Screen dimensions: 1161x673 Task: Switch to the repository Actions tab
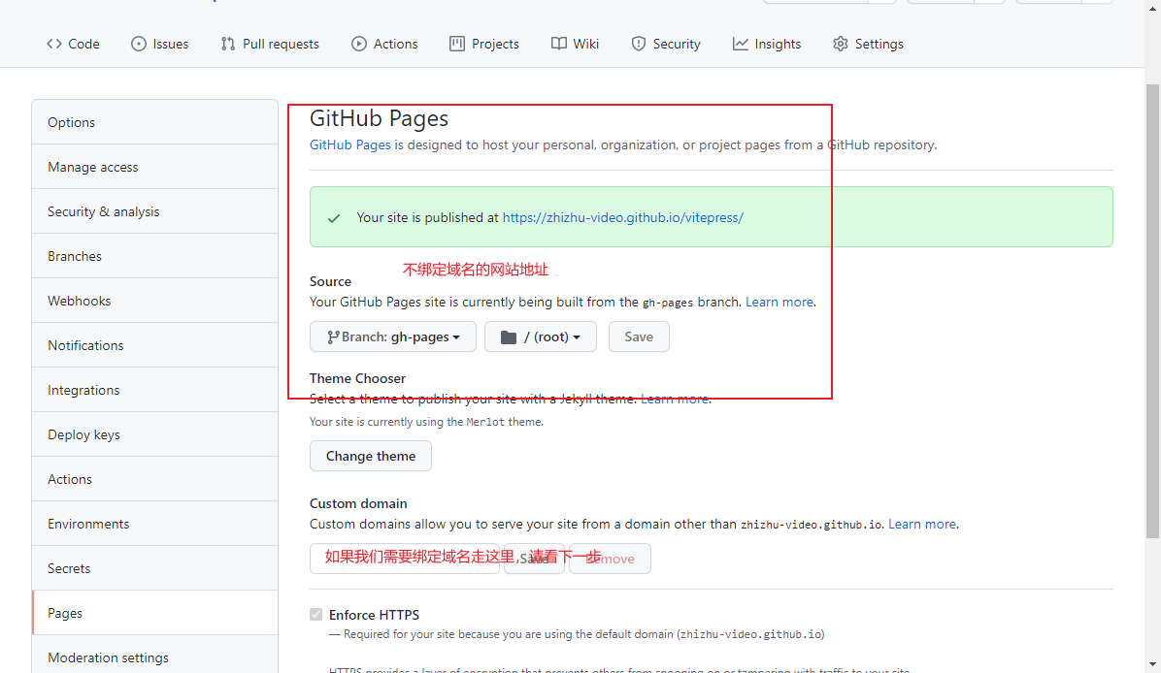(384, 44)
